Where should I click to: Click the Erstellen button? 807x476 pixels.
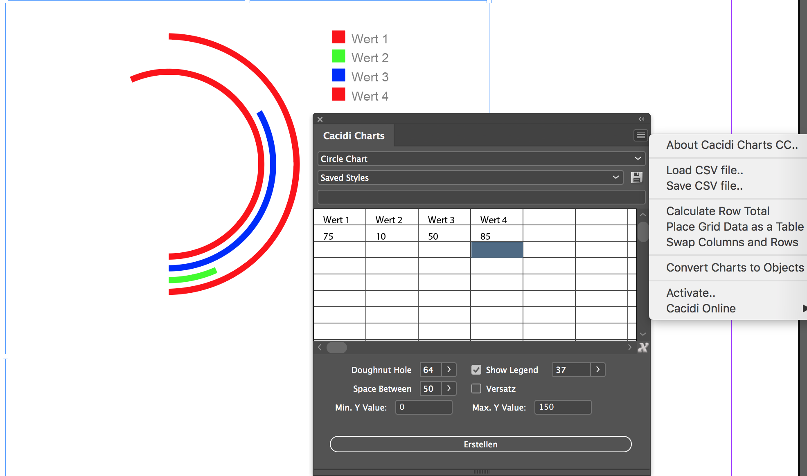[480, 444]
